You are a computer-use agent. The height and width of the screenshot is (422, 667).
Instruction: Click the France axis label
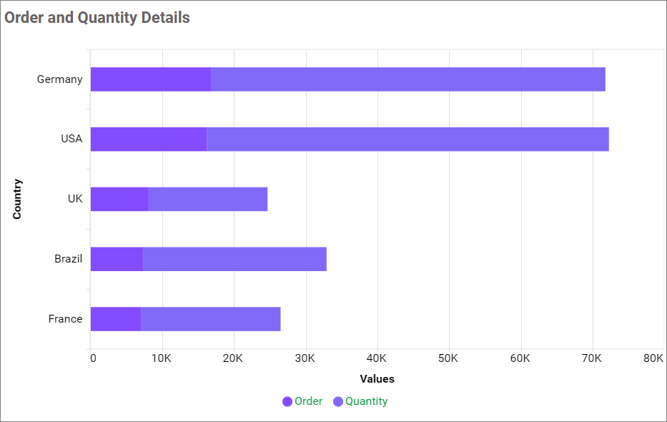(65, 319)
